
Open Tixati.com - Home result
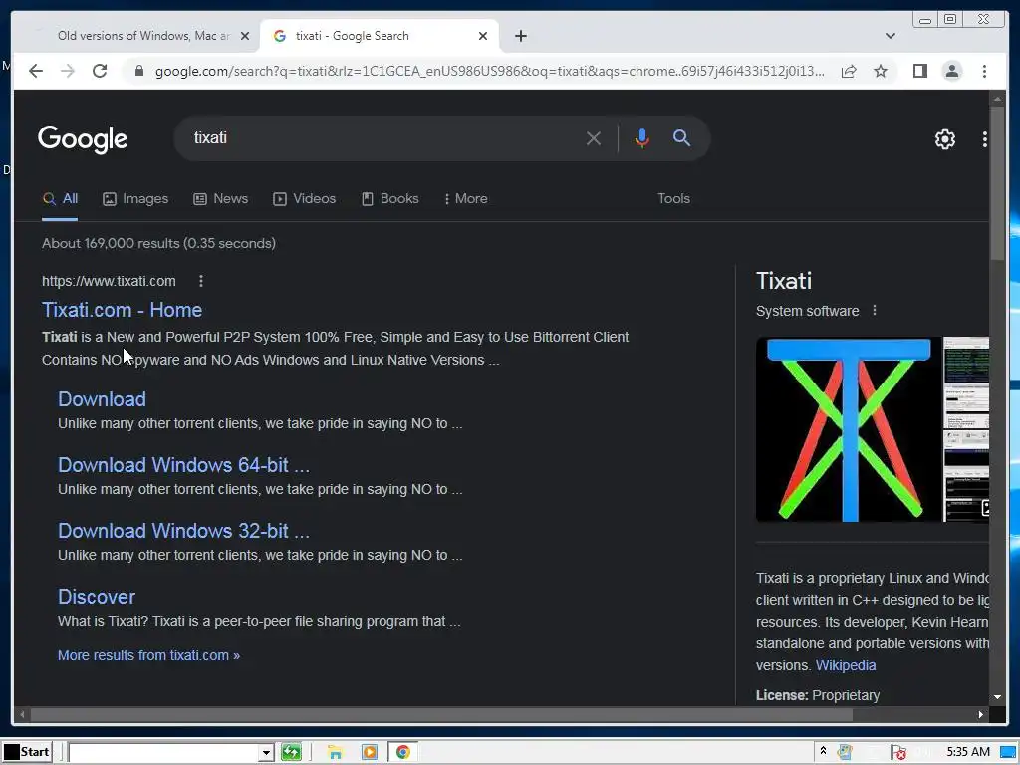122,310
